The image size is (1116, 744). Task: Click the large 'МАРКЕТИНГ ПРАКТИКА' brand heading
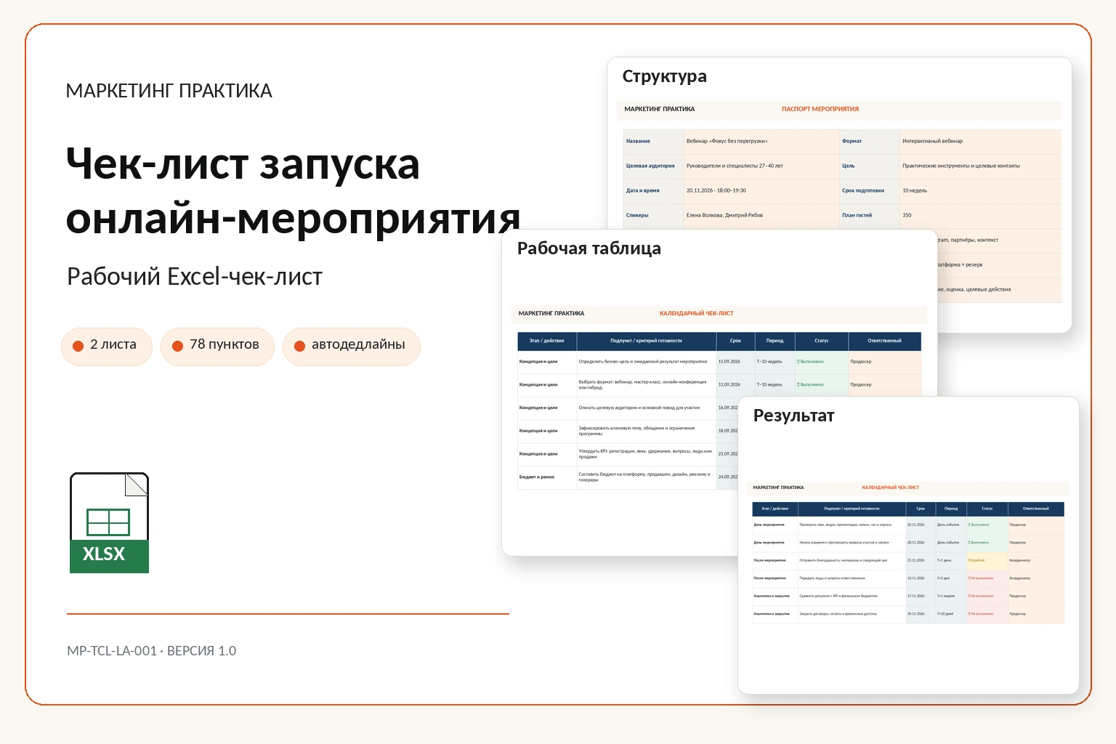(x=169, y=91)
